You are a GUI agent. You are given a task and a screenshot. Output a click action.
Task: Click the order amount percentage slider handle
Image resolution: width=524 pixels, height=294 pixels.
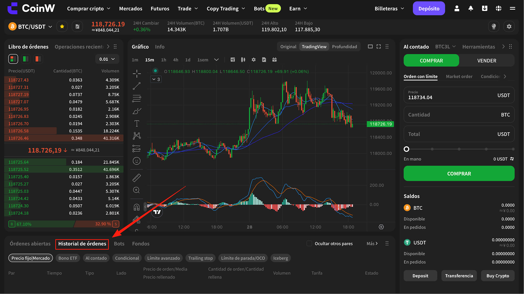406,149
